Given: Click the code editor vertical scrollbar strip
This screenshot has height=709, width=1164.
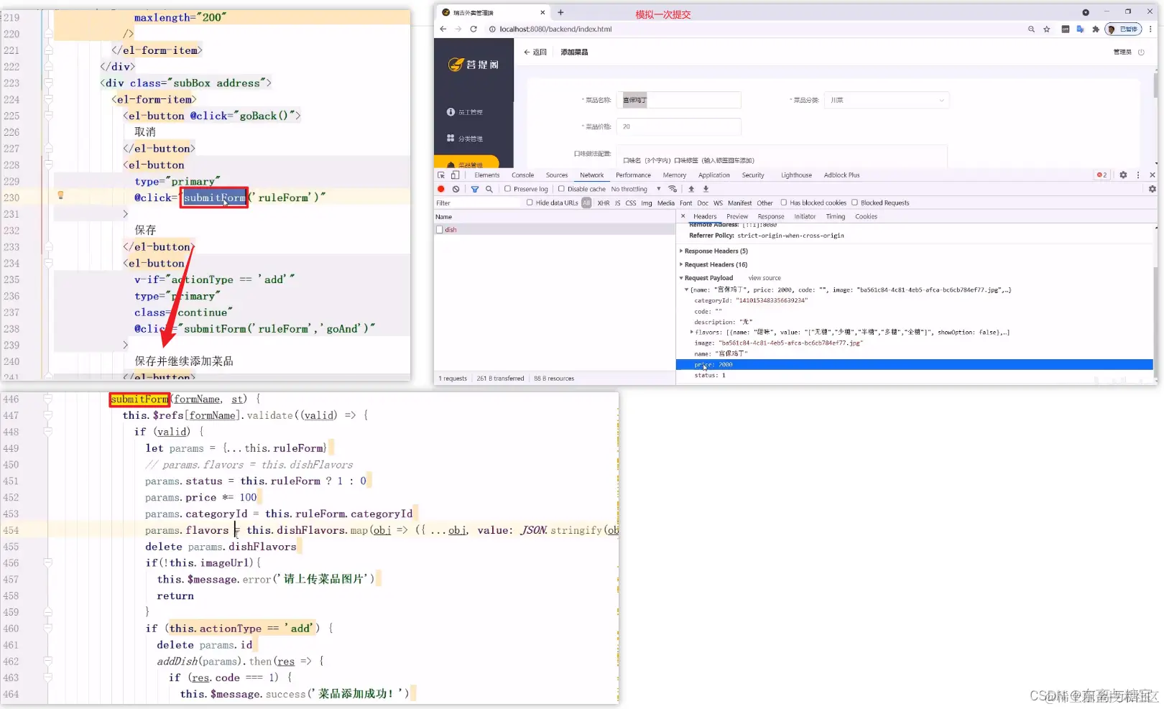Looking at the screenshot, I should pyautogui.click(x=616, y=548).
